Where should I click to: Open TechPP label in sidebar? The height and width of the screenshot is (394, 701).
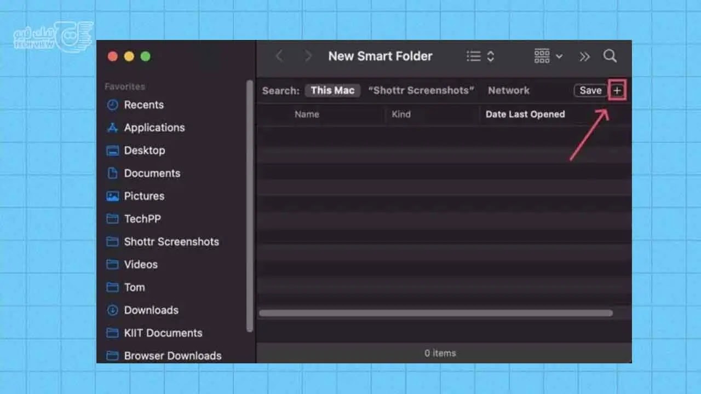142,219
